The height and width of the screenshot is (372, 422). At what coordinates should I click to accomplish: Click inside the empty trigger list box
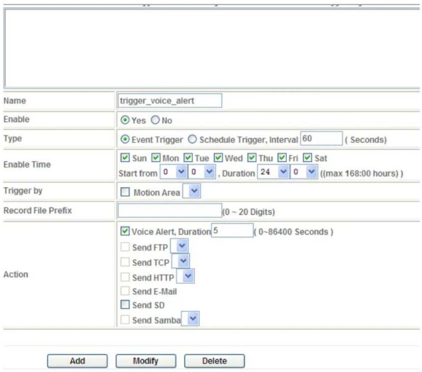(x=212, y=48)
